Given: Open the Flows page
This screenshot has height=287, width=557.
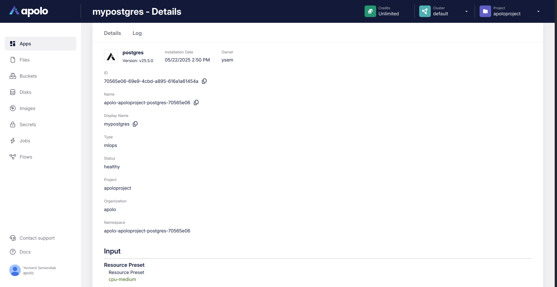Looking at the screenshot, I should click(26, 157).
